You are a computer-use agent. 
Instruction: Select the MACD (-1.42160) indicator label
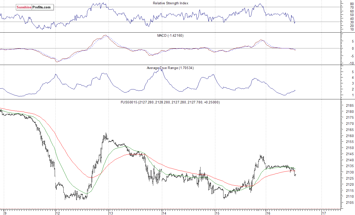(x=170, y=35)
